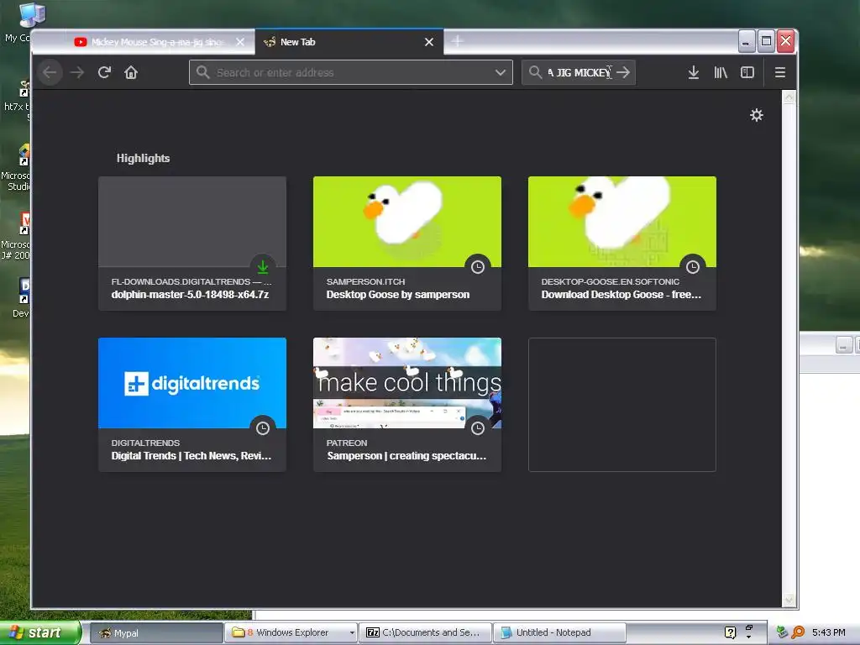This screenshot has height=645, width=860.
Task: Click the page scrollbar down arrow
Action: pyautogui.click(x=789, y=600)
